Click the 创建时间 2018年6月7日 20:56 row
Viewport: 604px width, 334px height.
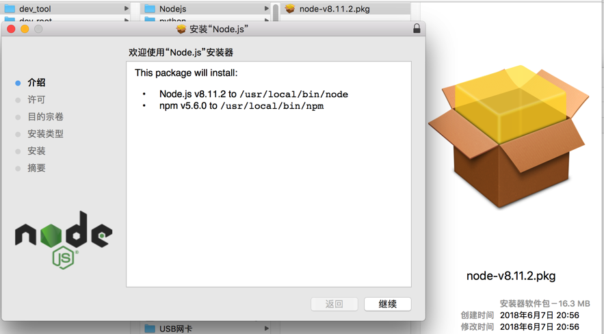click(520, 315)
